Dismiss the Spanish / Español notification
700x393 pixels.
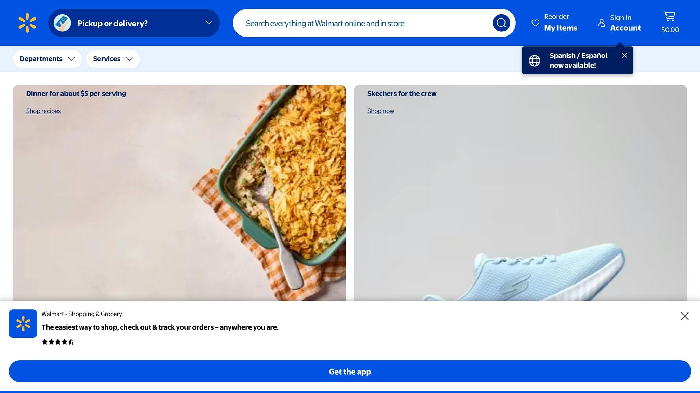tap(624, 55)
